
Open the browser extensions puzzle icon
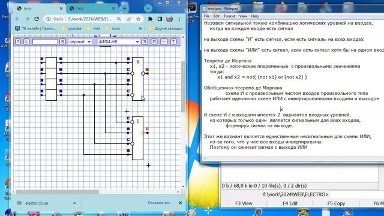(x=150, y=19)
